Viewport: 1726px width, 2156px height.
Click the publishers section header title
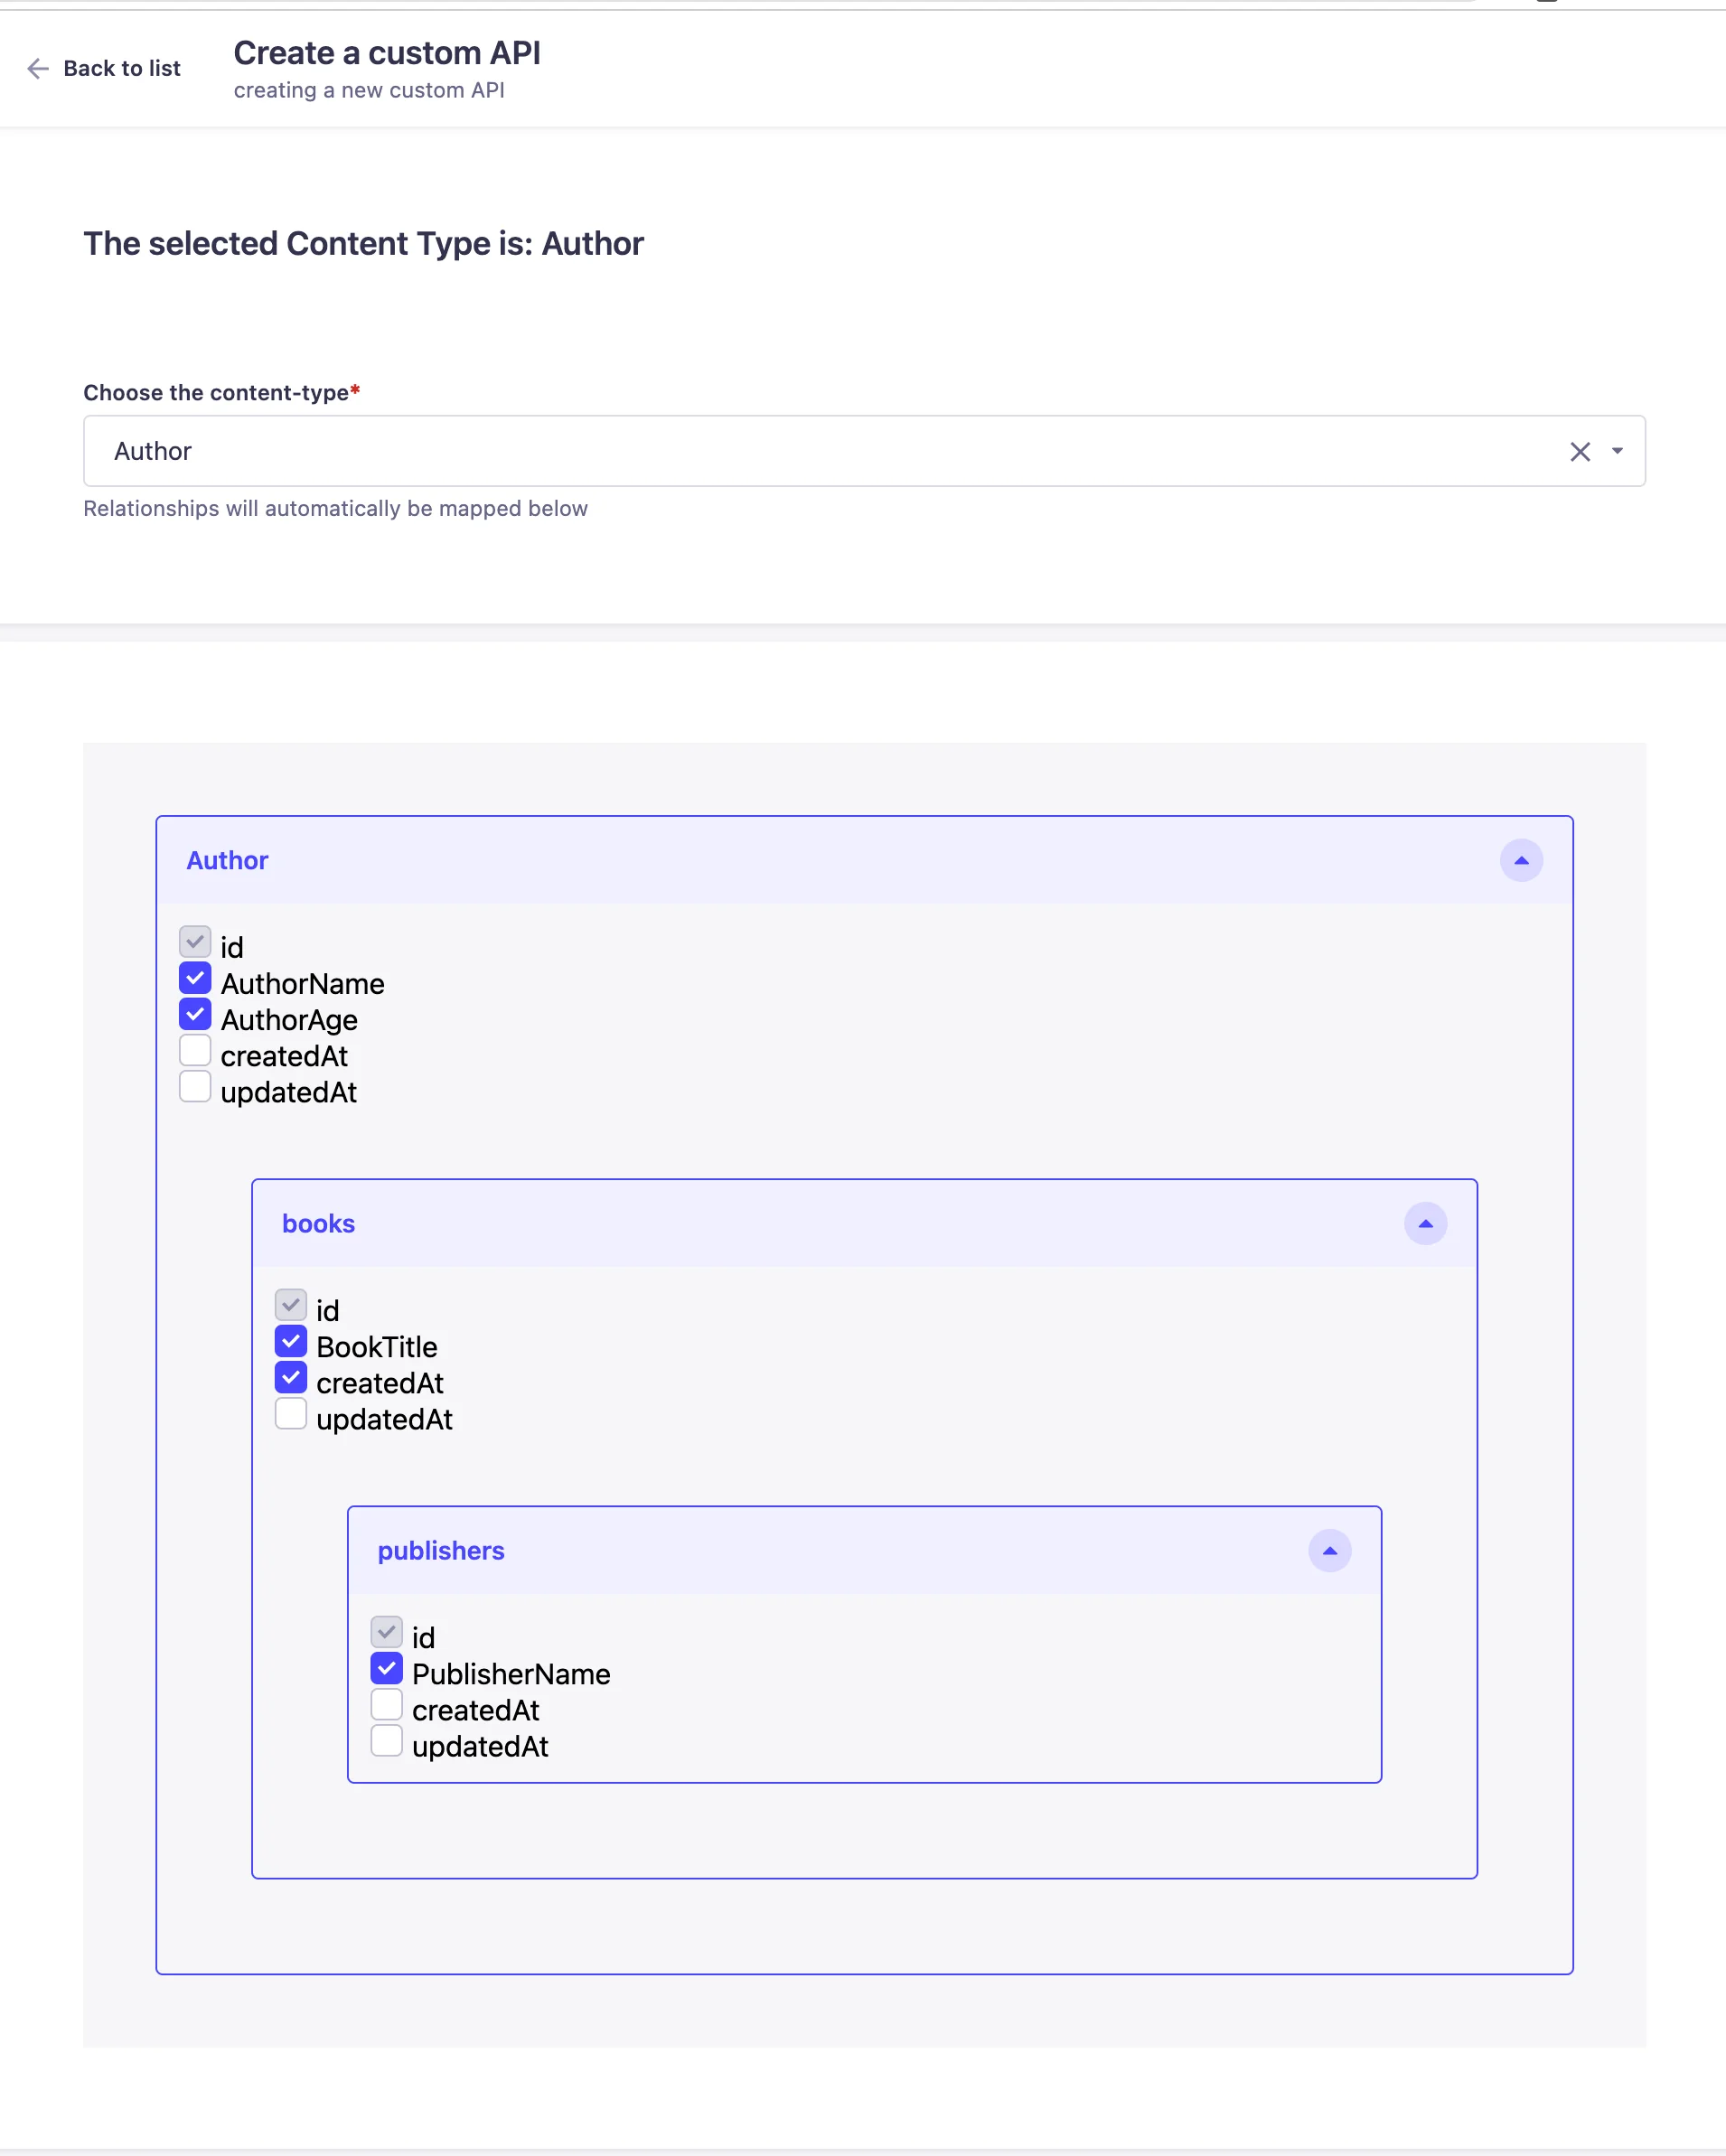click(441, 1551)
